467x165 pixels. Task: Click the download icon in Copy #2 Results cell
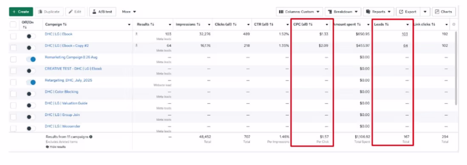click(137, 46)
